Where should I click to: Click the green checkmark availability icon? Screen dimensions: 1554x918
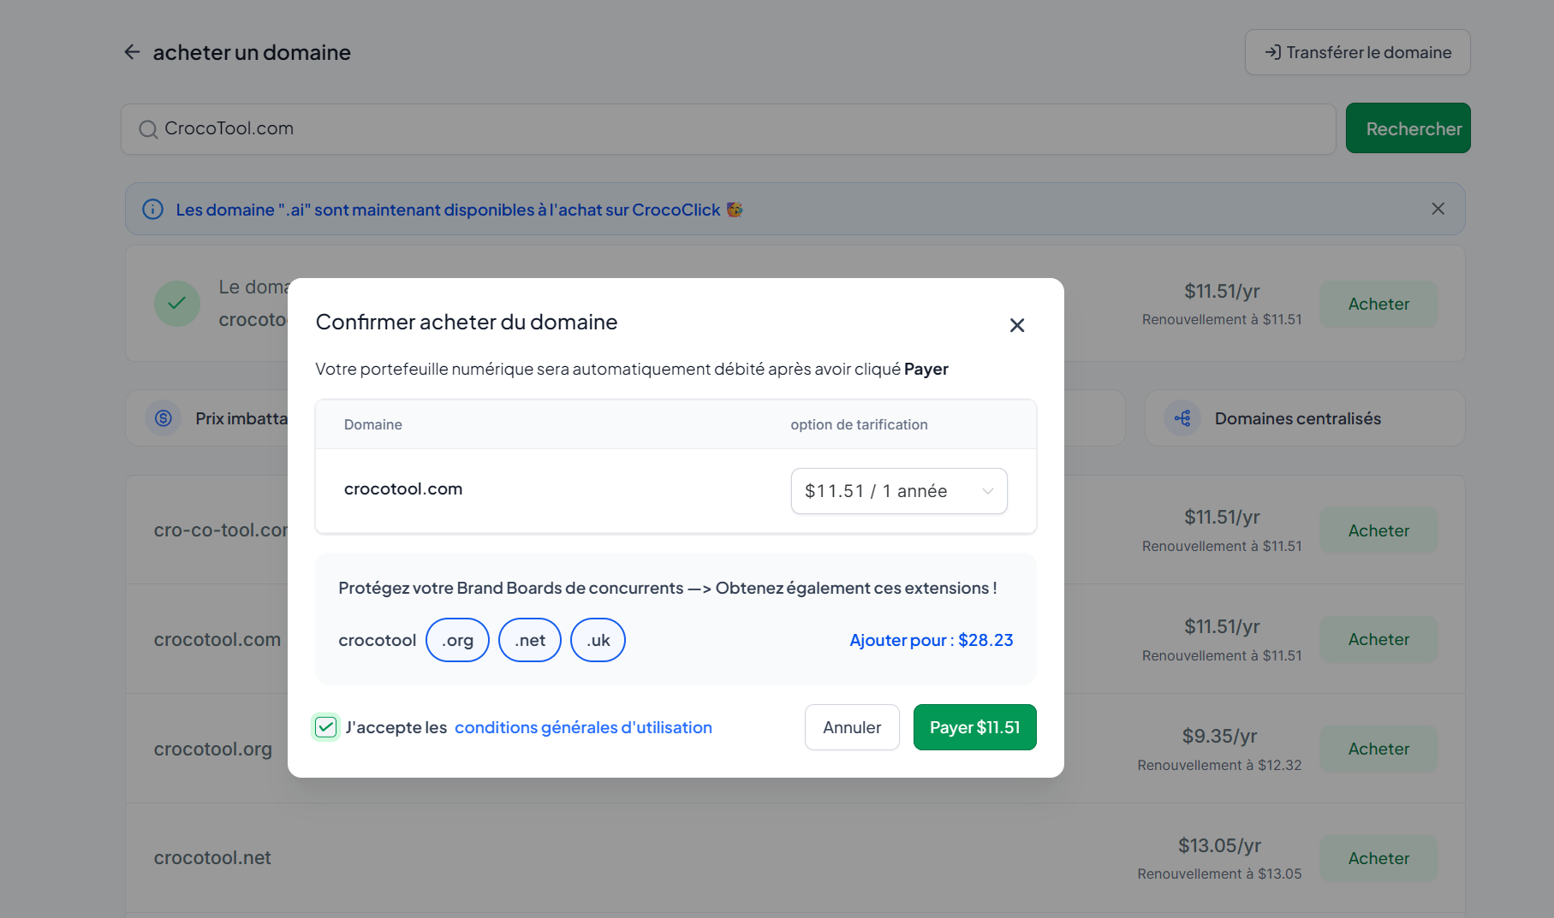[x=177, y=304]
